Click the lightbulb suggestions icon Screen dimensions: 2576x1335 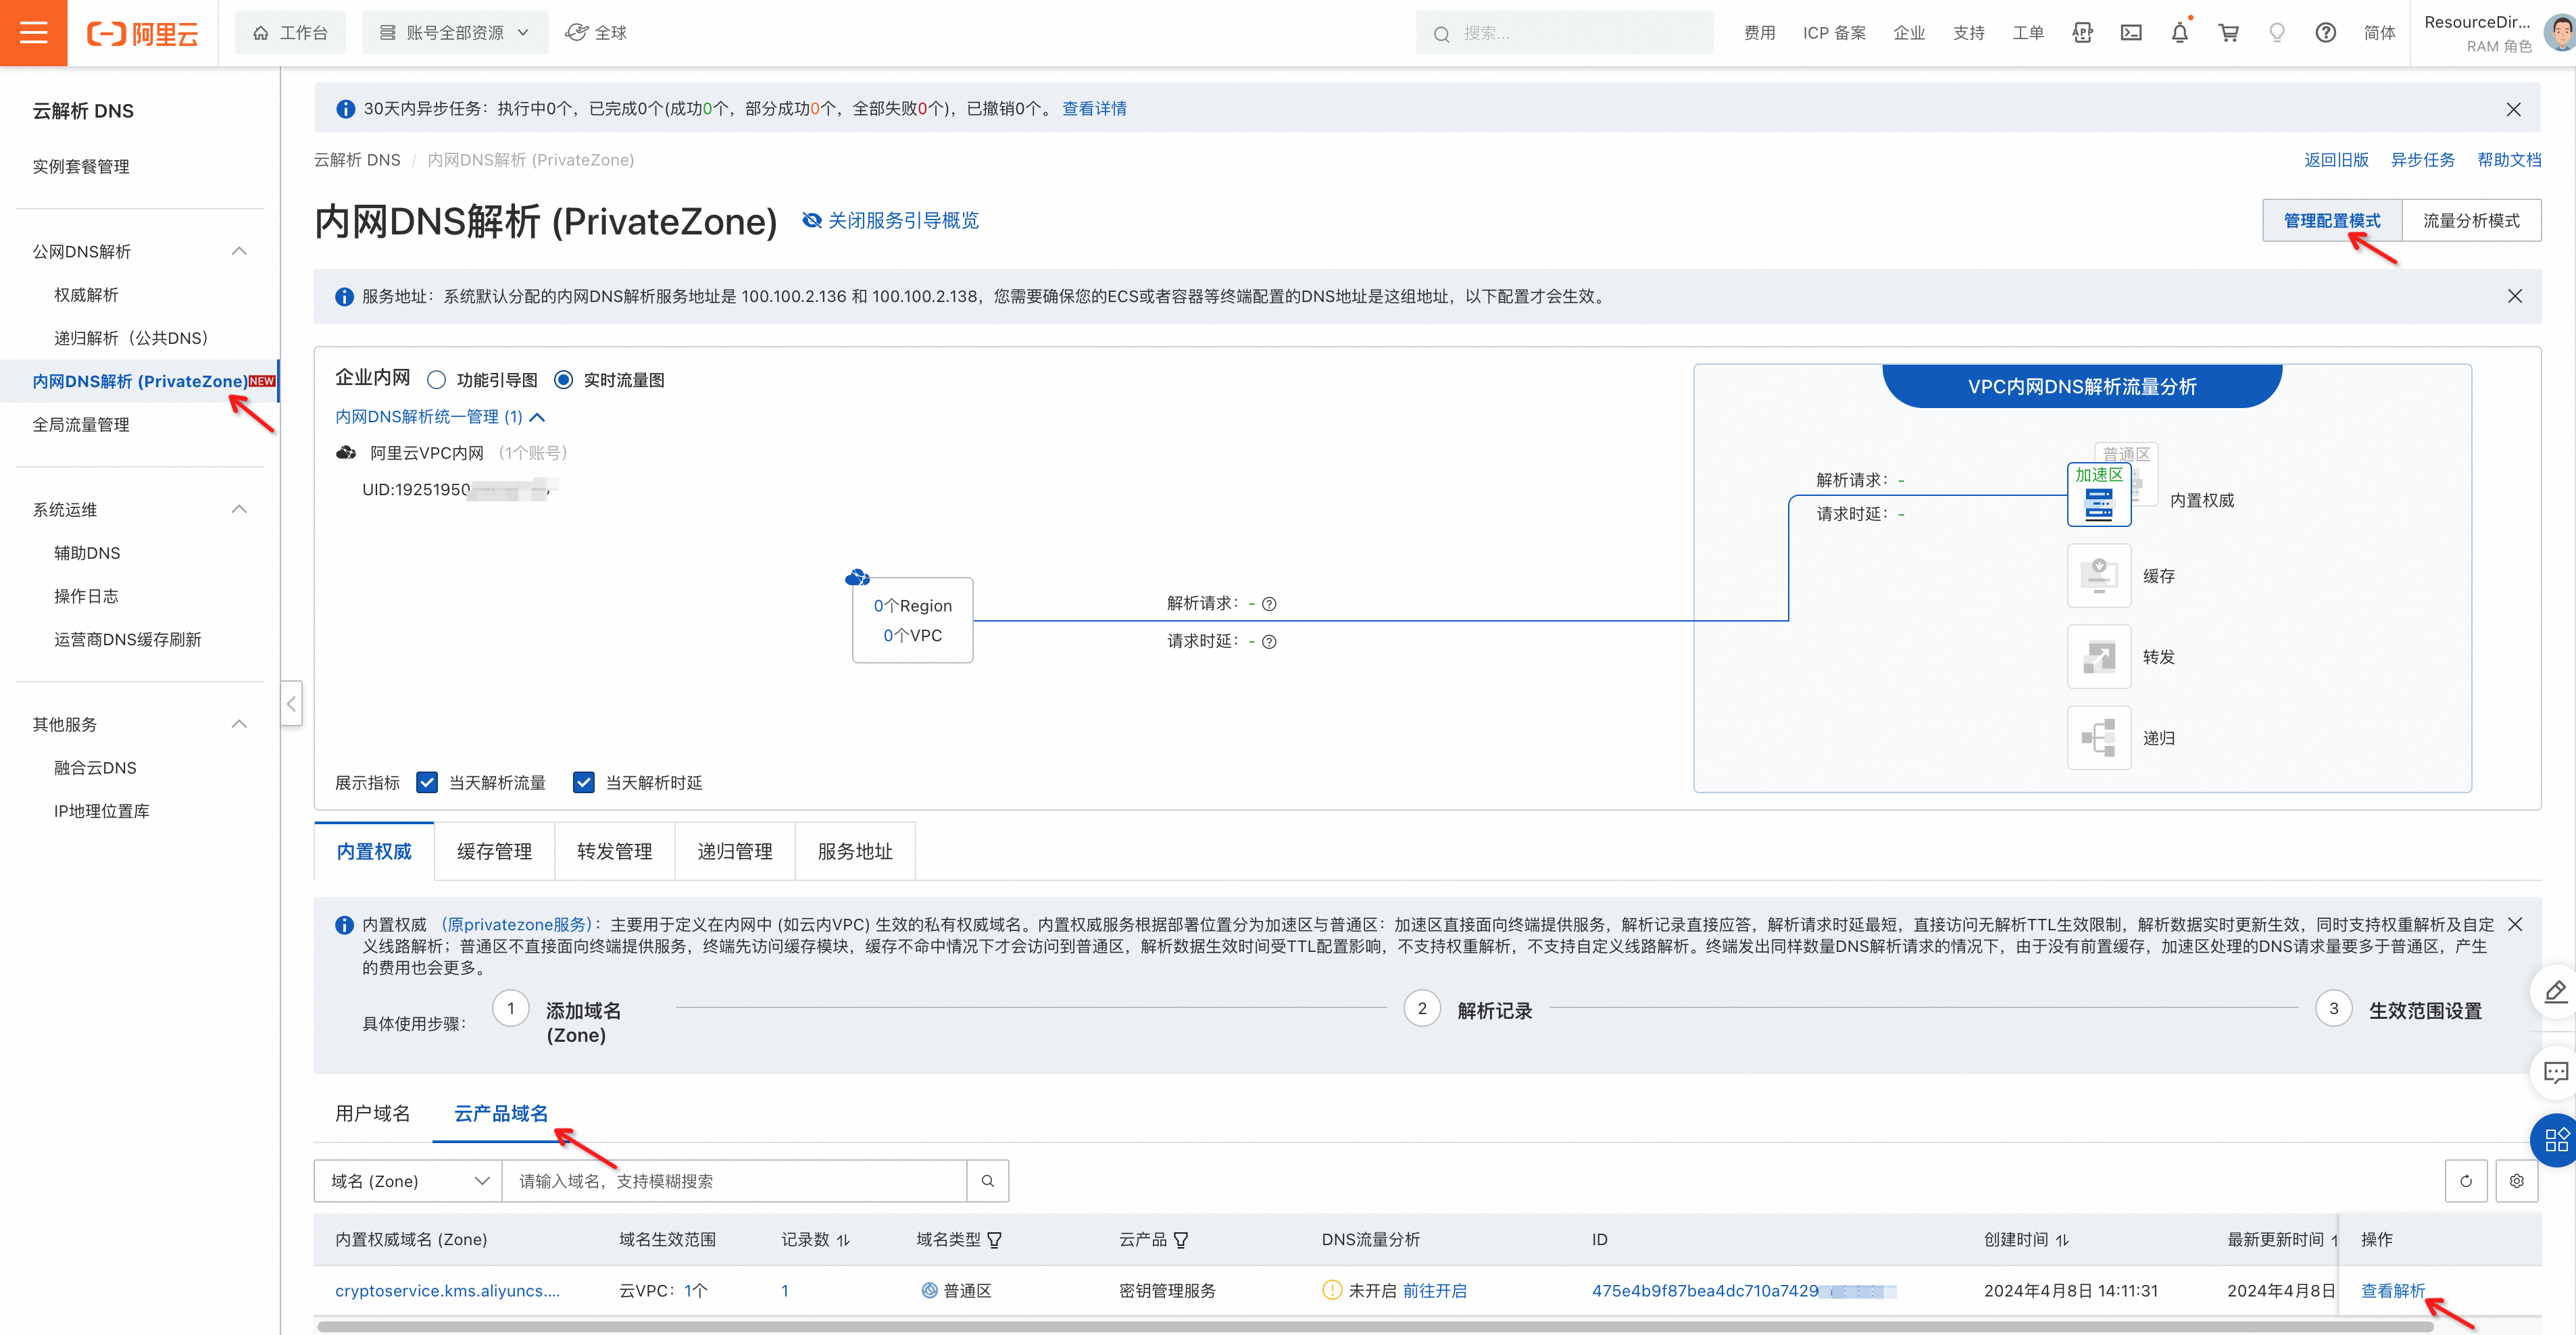pyautogui.click(x=2277, y=33)
